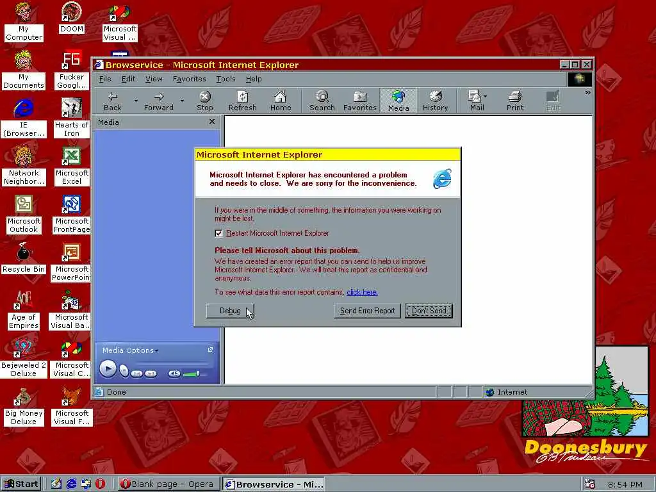Launch Internet Explorer from Quick Launch

72,484
